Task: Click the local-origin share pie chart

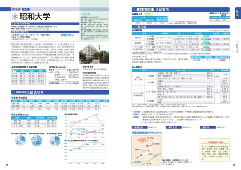Action: 55,141
